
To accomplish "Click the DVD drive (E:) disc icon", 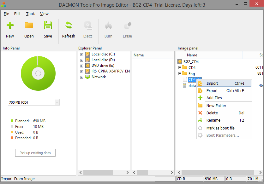I will point(87,66).
